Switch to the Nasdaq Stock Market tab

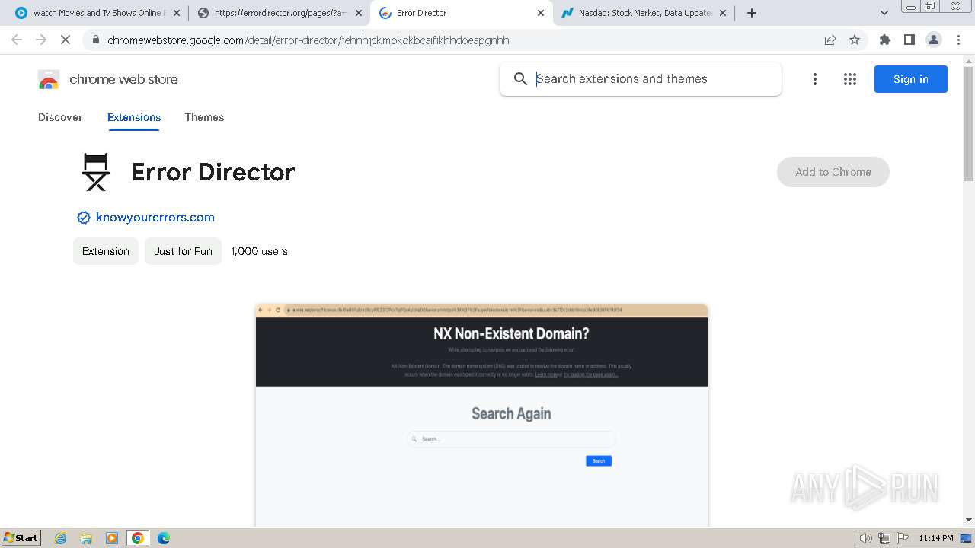(x=644, y=13)
